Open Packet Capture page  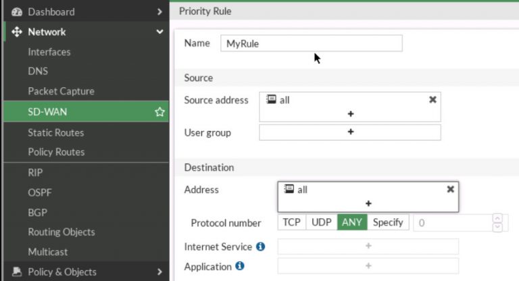[61, 91]
